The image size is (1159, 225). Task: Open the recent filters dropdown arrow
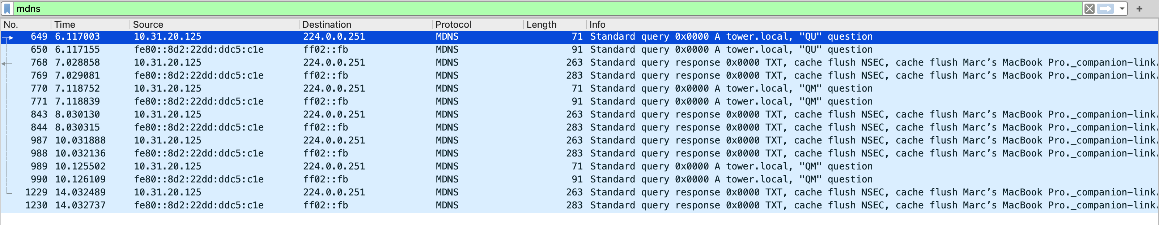[1122, 9]
